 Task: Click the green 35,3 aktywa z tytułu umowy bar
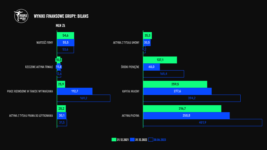[148, 35]
